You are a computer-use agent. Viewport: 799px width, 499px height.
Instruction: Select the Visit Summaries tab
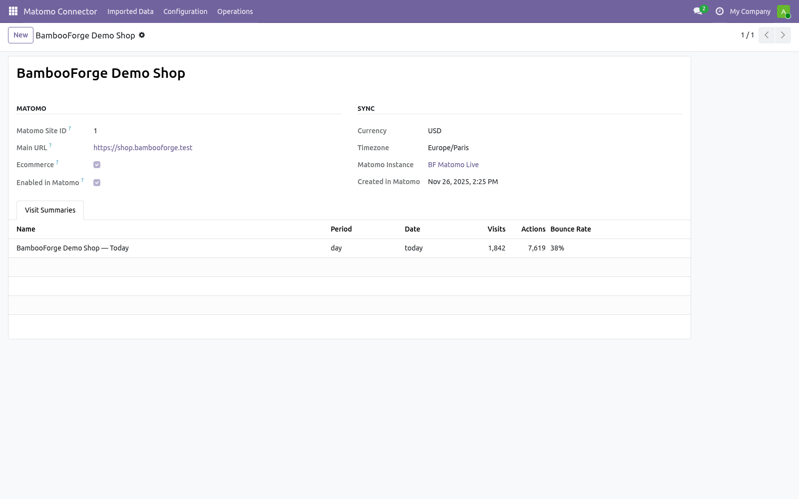pos(50,210)
